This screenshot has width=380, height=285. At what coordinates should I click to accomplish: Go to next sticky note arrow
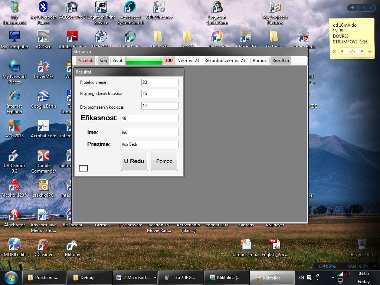(x=362, y=51)
